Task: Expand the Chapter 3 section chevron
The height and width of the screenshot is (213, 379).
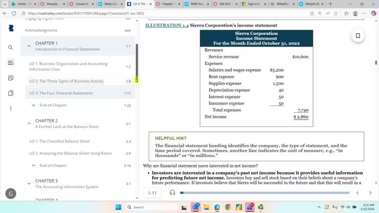Action: click(29, 183)
